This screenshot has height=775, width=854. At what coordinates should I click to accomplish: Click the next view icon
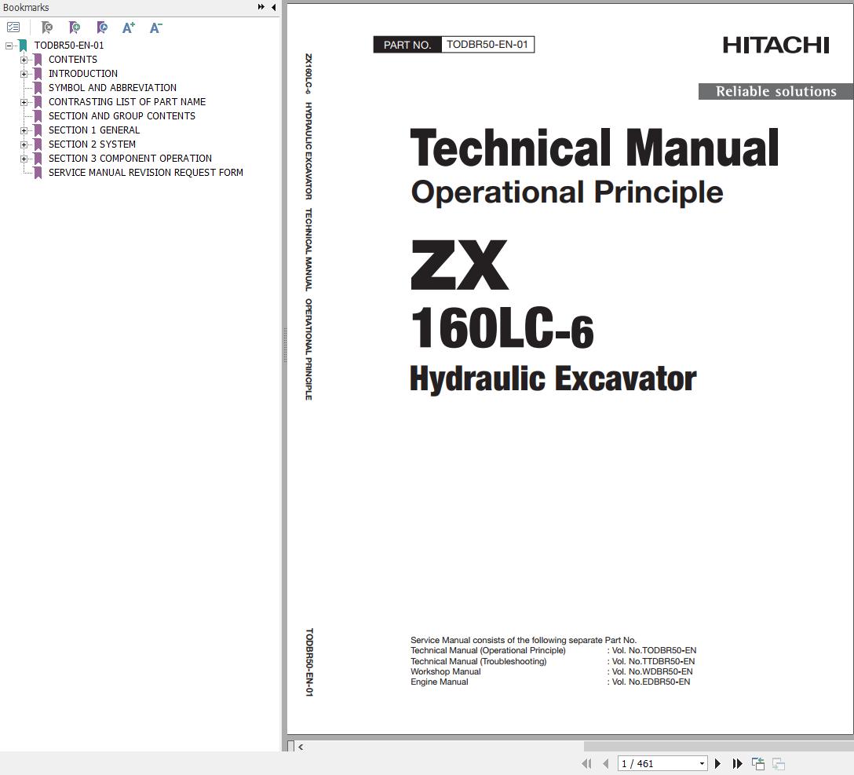click(x=779, y=763)
